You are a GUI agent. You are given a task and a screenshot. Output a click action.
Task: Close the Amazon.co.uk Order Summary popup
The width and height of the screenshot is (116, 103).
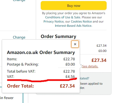coord(75,44)
